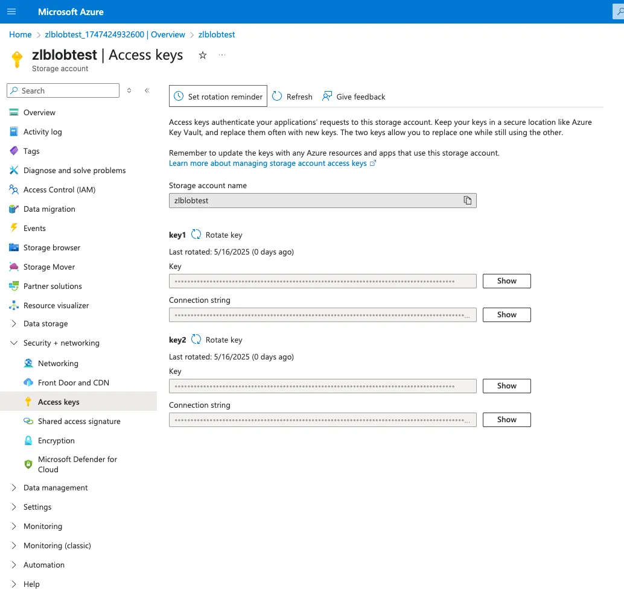Screen dimensions: 624x611
Task: Expand the Settings section
Action: 14,507
